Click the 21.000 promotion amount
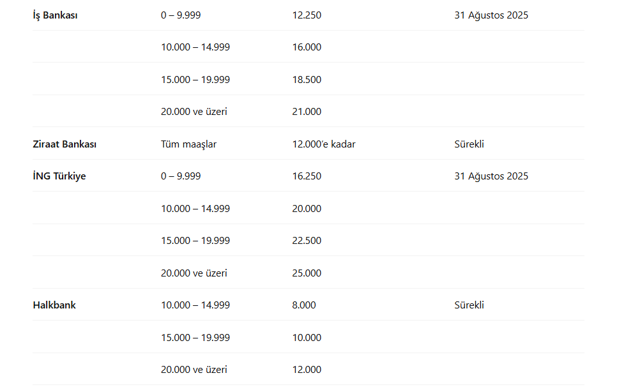617x387 pixels. pyautogui.click(x=307, y=112)
